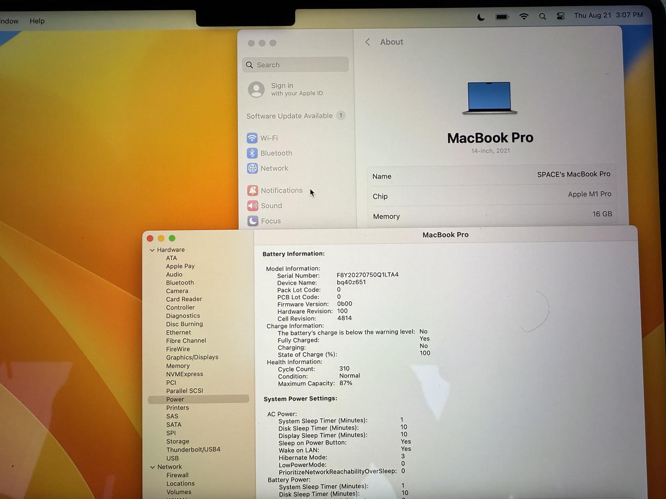This screenshot has width=666, height=499.
Task: Select Parallel SCSI in the Hardware list
Action: click(185, 391)
